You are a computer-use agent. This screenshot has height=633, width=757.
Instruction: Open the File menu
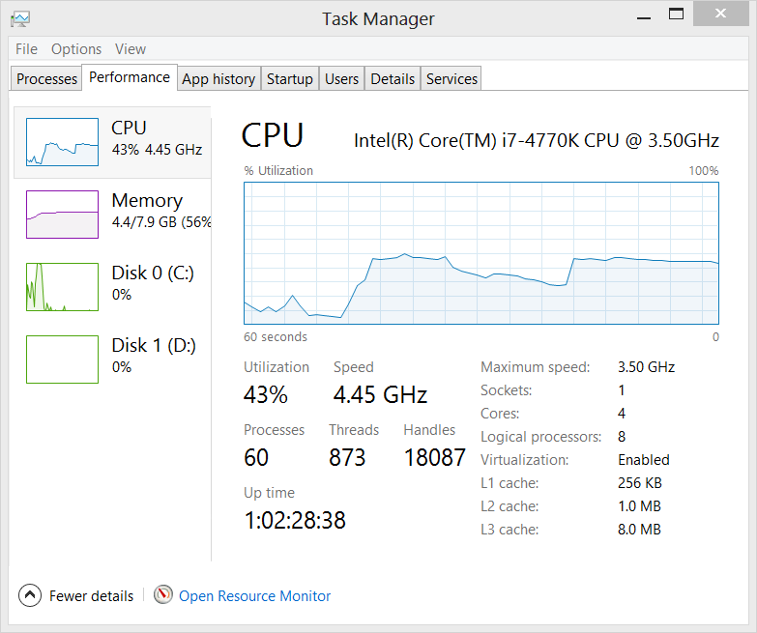(26, 49)
